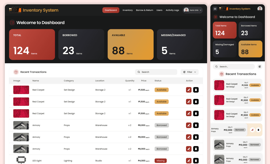Click the Quantity column header

130,81
